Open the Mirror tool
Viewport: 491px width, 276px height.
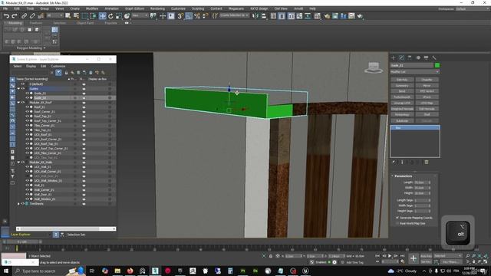coord(255,16)
